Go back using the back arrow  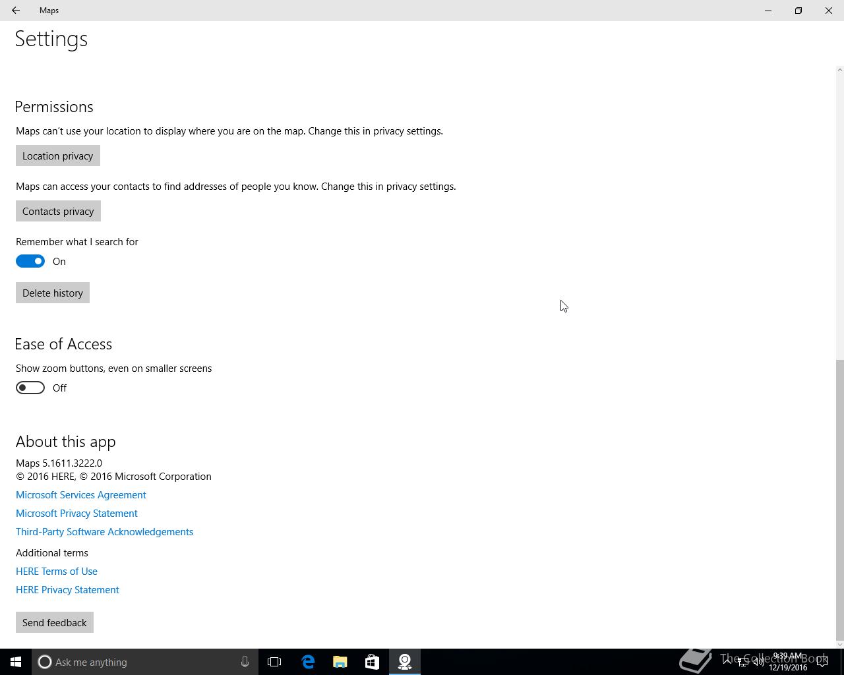16,11
